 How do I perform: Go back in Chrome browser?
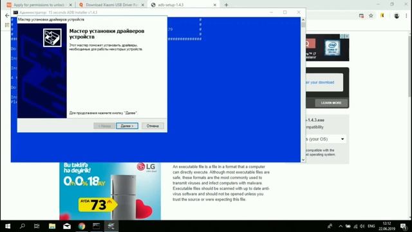click(x=7, y=15)
